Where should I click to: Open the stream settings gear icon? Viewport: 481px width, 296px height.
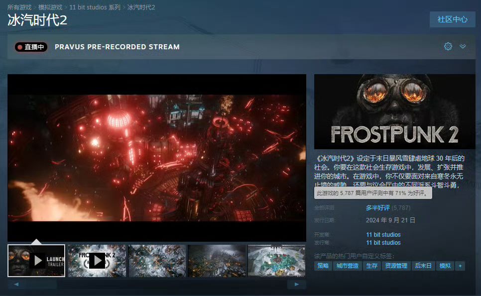(x=448, y=46)
